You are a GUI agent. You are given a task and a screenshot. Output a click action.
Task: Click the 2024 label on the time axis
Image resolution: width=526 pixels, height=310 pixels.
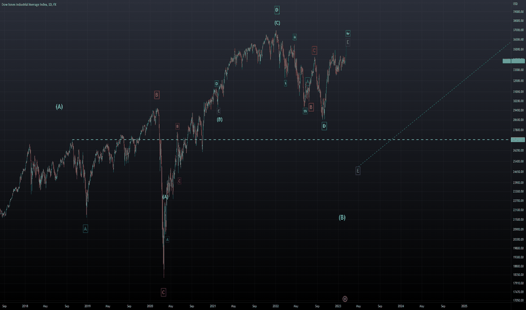point(401,306)
